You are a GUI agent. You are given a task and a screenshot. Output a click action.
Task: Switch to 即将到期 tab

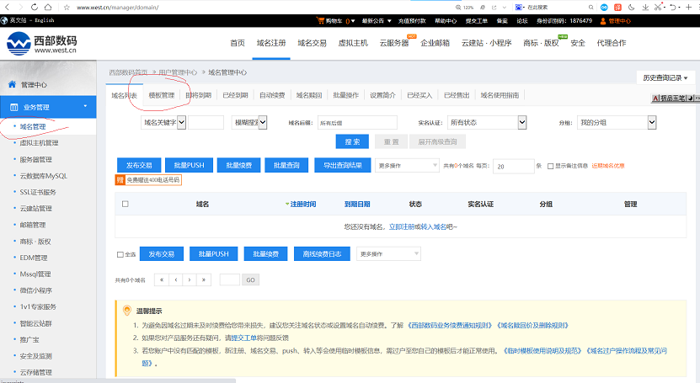point(198,95)
